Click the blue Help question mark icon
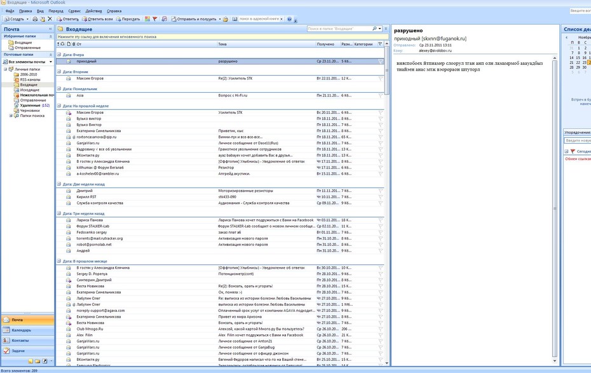 pyautogui.click(x=290, y=19)
